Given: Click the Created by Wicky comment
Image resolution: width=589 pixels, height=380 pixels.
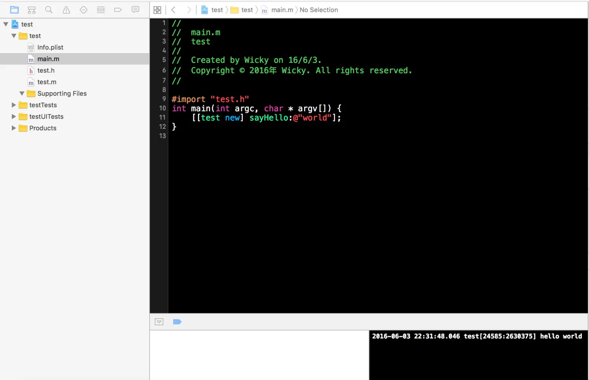Looking at the screenshot, I should coord(247,60).
